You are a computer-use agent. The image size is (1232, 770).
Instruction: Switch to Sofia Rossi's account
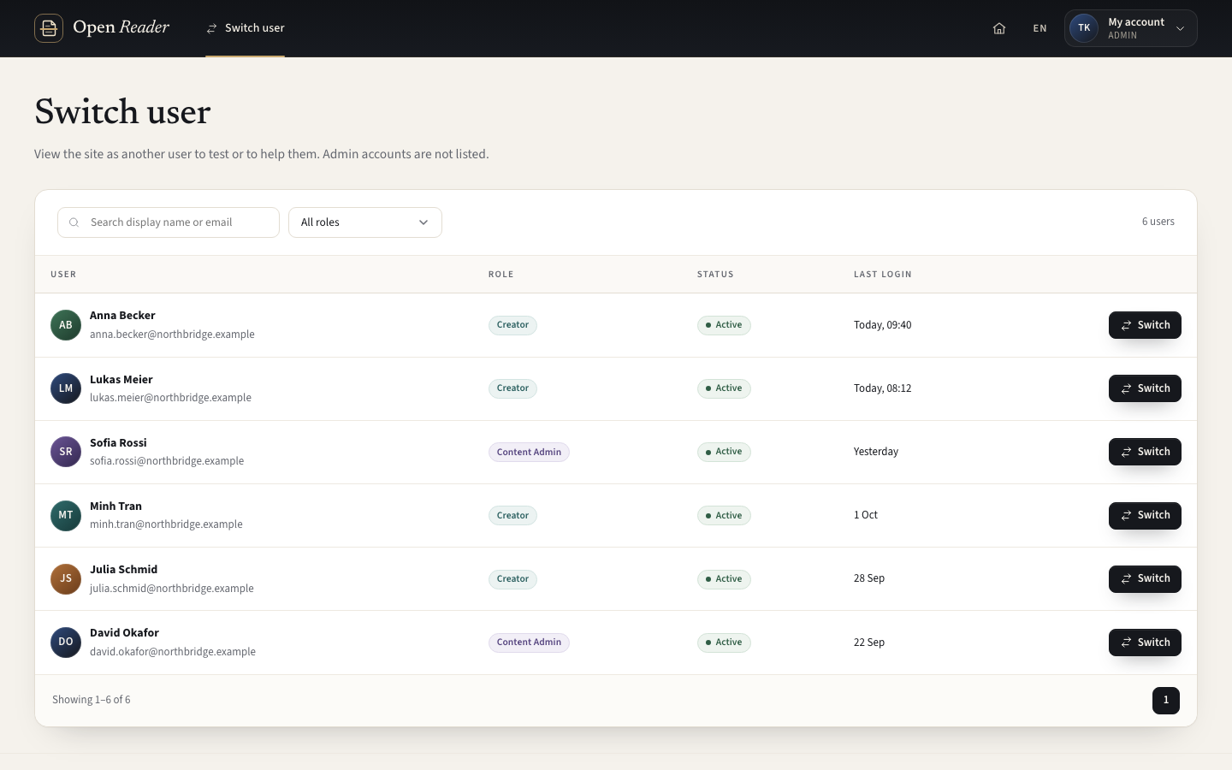click(1145, 452)
